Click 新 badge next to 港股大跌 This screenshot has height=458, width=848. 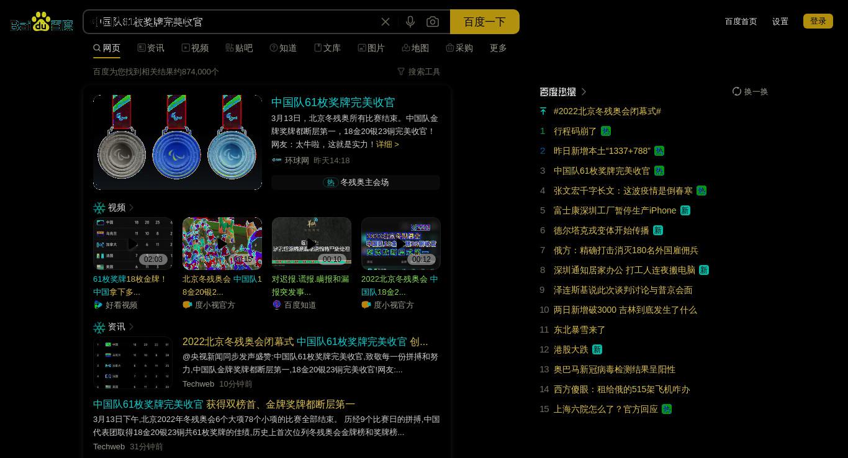(x=597, y=349)
